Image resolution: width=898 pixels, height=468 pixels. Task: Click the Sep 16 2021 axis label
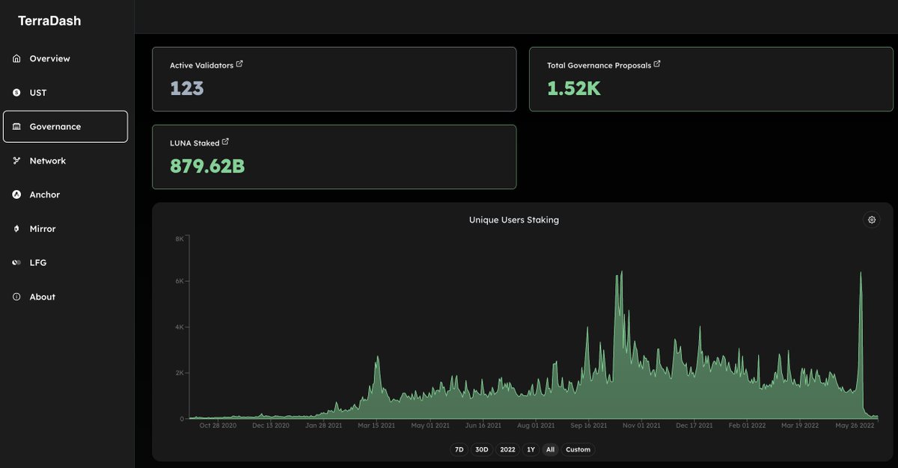tap(589, 425)
